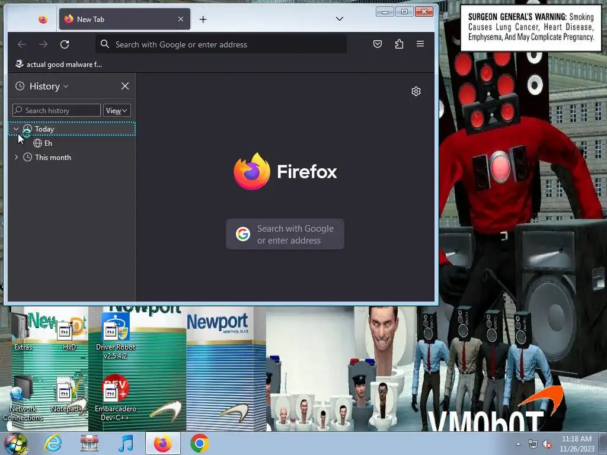The height and width of the screenshot is (455, 607).
Task: Select the This month row label
Action: coord(53,158)
